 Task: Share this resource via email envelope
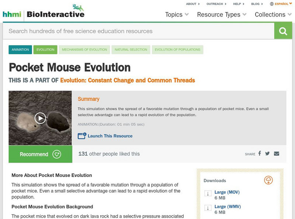277,153
